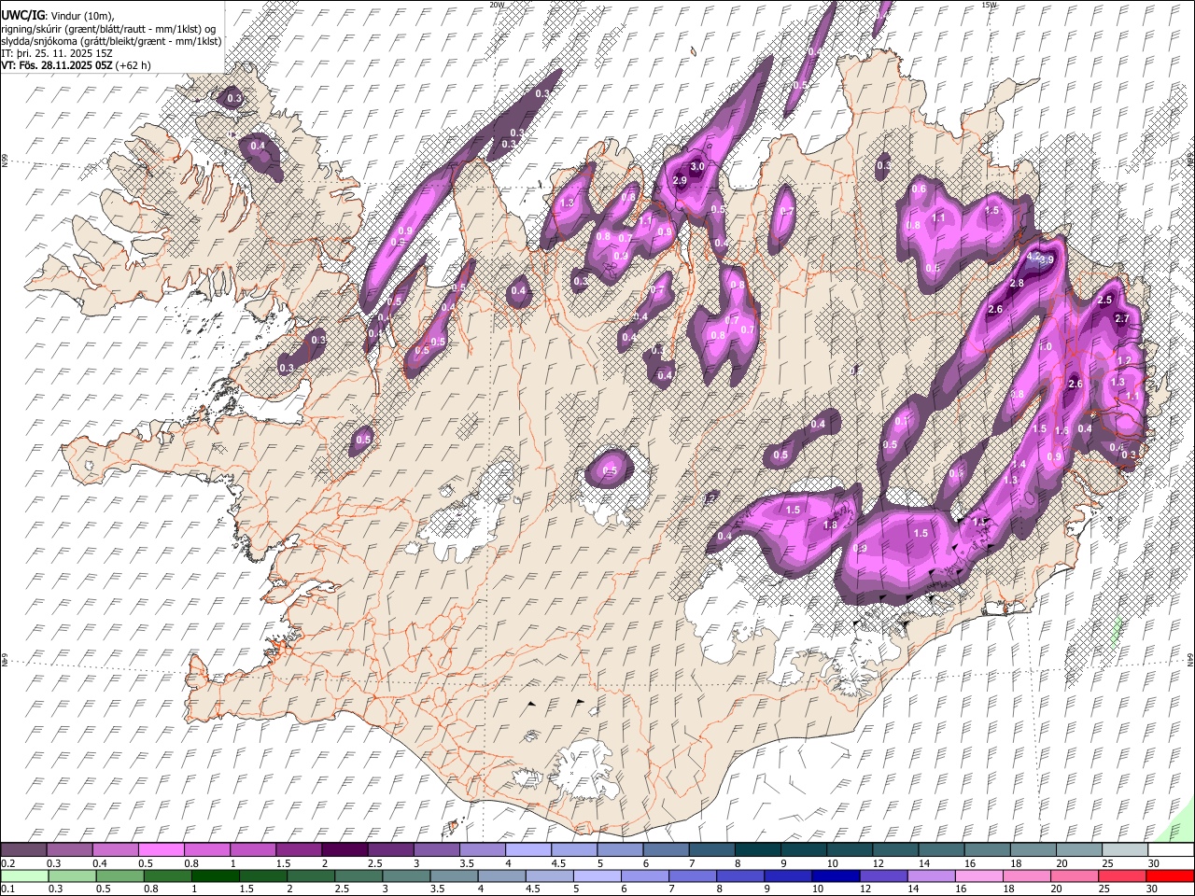Click the 1.4 precipitation value in the southeast band
This screenshot has height=896, width=1195.
tap(1019, 465)
